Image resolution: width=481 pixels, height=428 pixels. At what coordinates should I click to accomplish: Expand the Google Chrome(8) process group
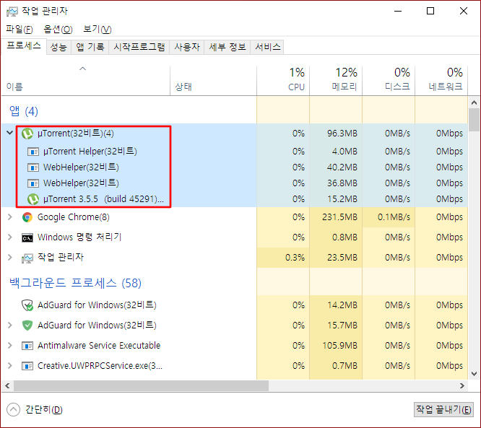[10, 217]
